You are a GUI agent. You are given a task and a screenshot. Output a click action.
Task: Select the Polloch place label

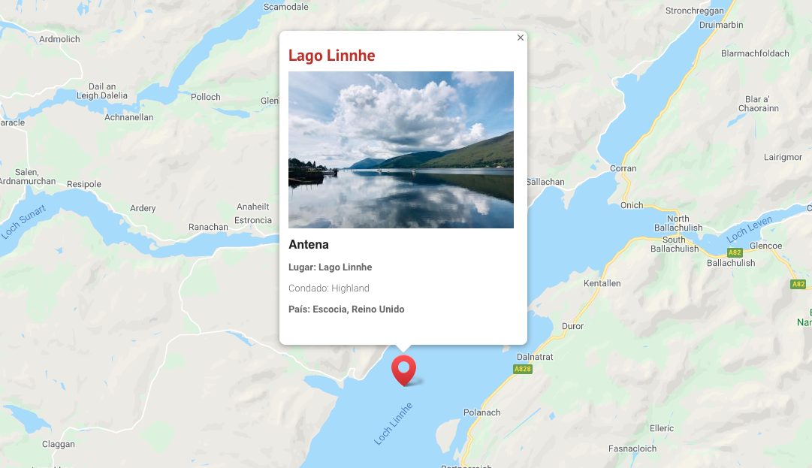pyautogui.click(x=206, y=97)
